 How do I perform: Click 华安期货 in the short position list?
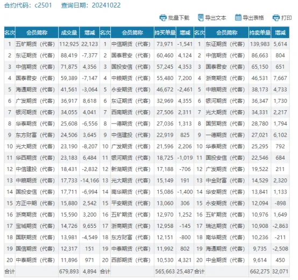pos(225,192)
